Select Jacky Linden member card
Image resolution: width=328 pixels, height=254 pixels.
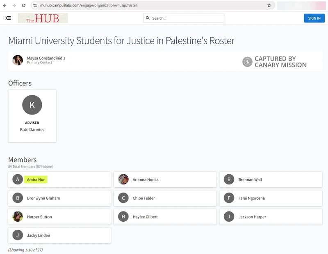coord(59,236)
